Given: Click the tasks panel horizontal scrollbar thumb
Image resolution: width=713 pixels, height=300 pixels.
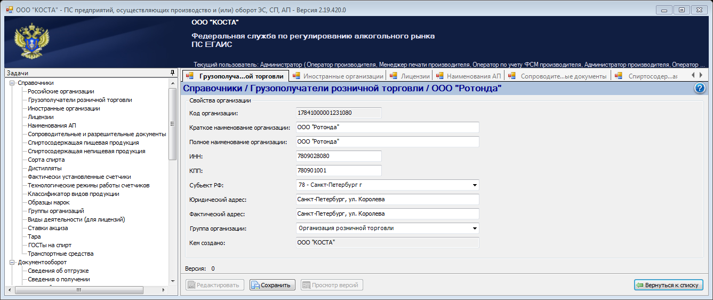Looking at the screenshot, I should click(x=79, y=290).
